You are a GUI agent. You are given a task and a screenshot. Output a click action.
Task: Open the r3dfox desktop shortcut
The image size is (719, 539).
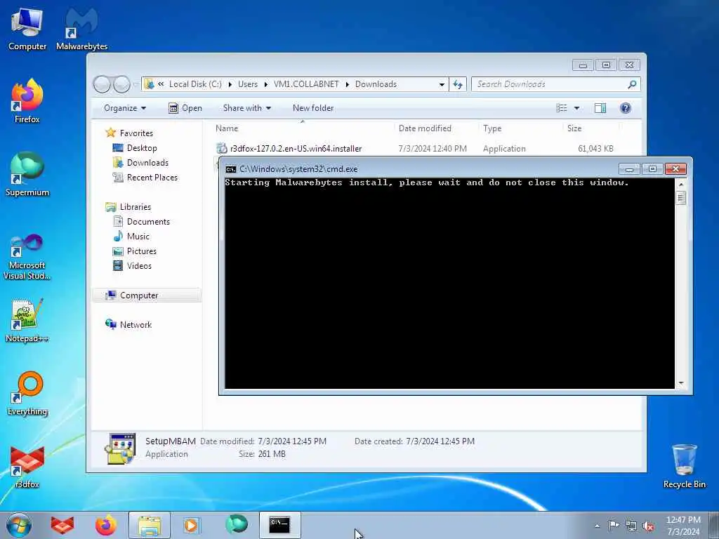click(x=27, y=467)
